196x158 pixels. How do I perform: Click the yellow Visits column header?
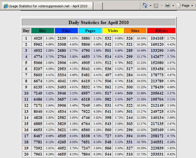pos(113,31)
